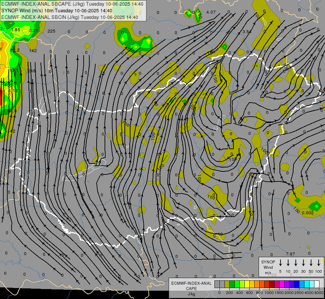325x299 pixels.
Task: Click the SBCIN title line in the header
Action: 70,17
